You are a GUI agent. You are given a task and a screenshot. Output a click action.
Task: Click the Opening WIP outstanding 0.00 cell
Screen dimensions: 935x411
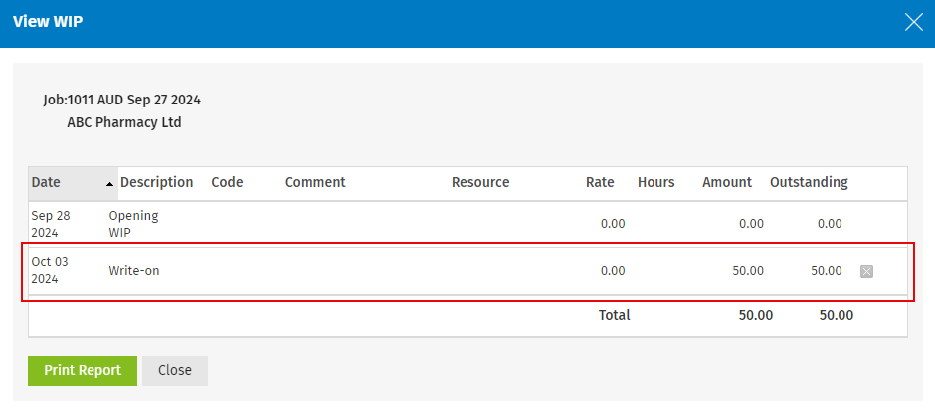pos(830,224)
